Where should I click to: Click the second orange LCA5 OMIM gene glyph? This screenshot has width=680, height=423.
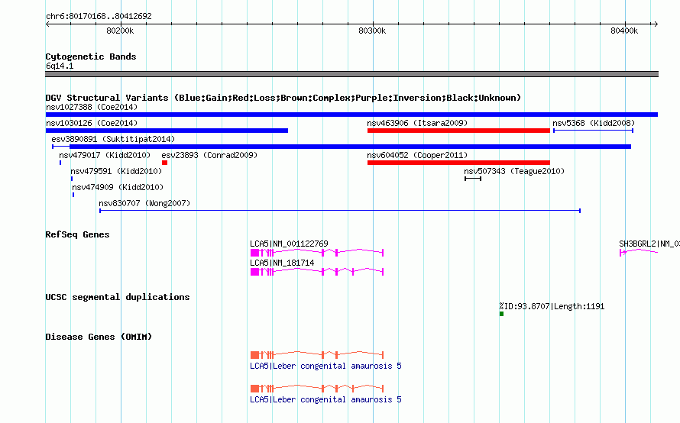tap(317, 389)
